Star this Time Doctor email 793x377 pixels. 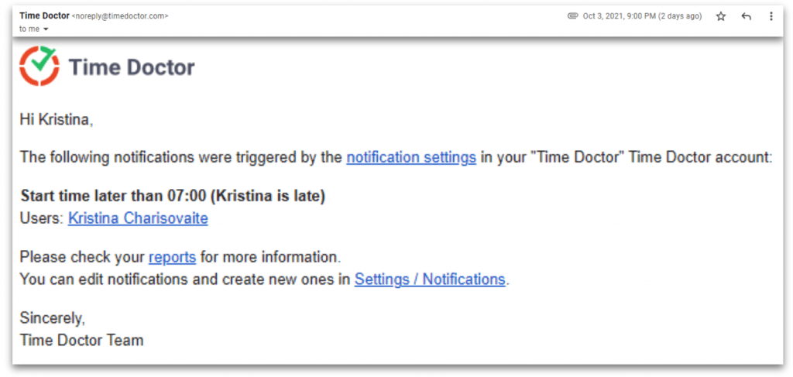tap(721, 16)
